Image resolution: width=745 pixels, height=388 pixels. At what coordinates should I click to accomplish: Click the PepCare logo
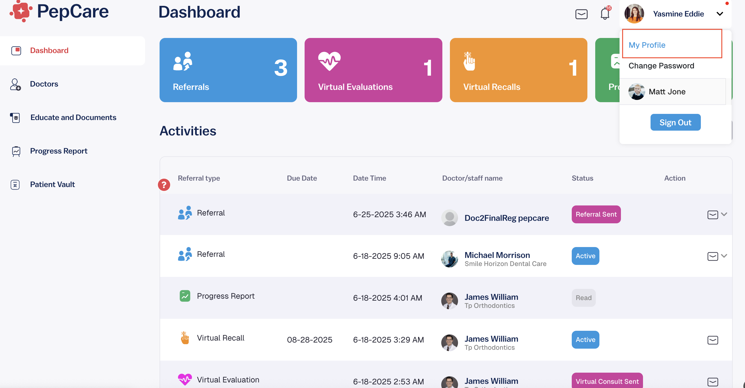point(59,11)
